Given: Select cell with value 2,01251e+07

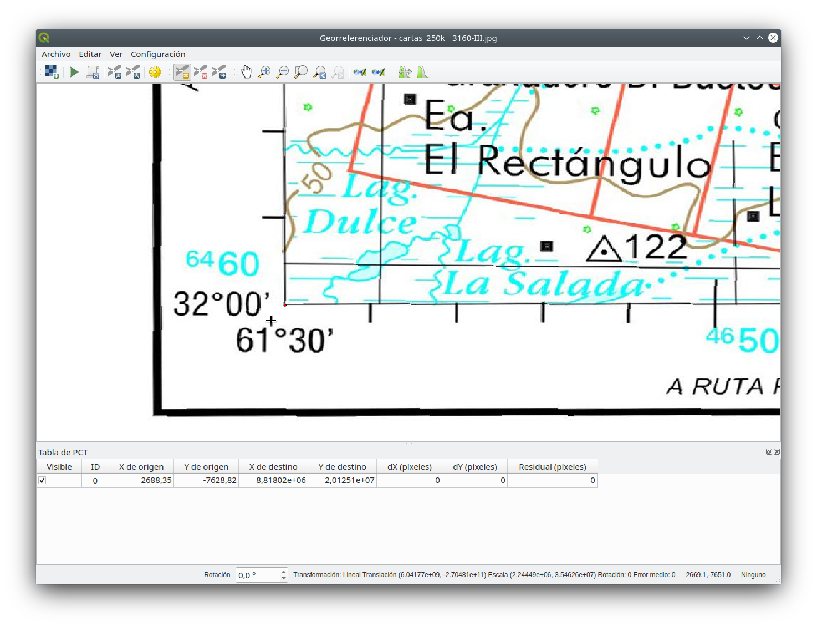Looking at the screenshot, I should click(x=342, y=480).
